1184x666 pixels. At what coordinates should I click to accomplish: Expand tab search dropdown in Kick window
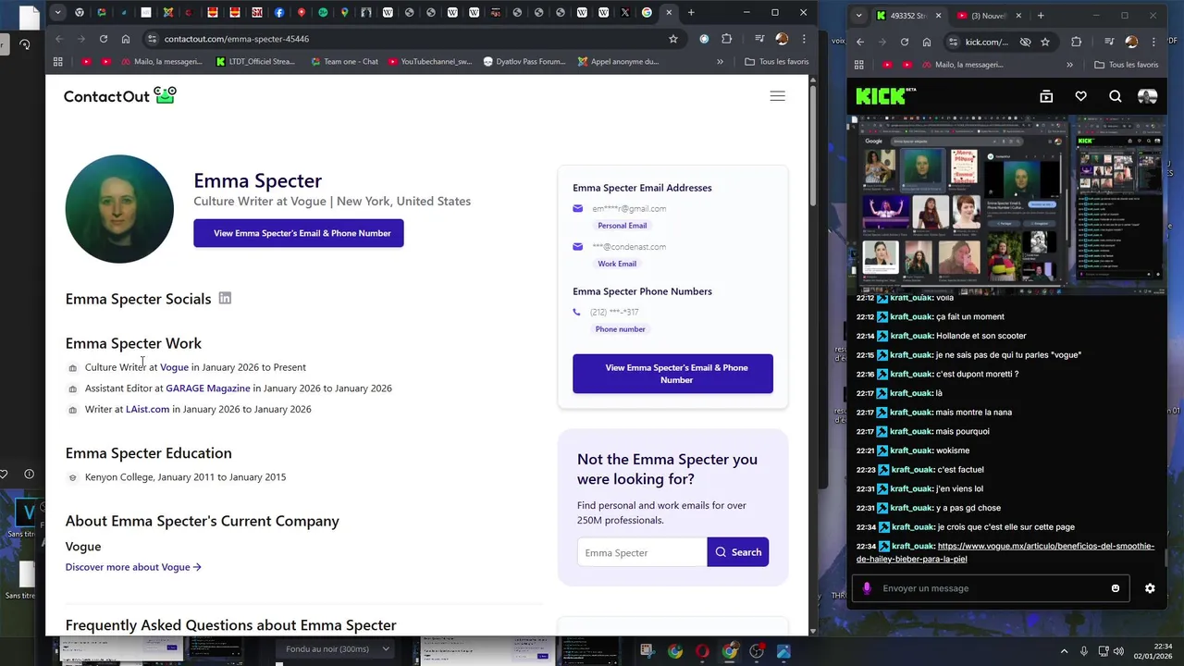(858, 16)
